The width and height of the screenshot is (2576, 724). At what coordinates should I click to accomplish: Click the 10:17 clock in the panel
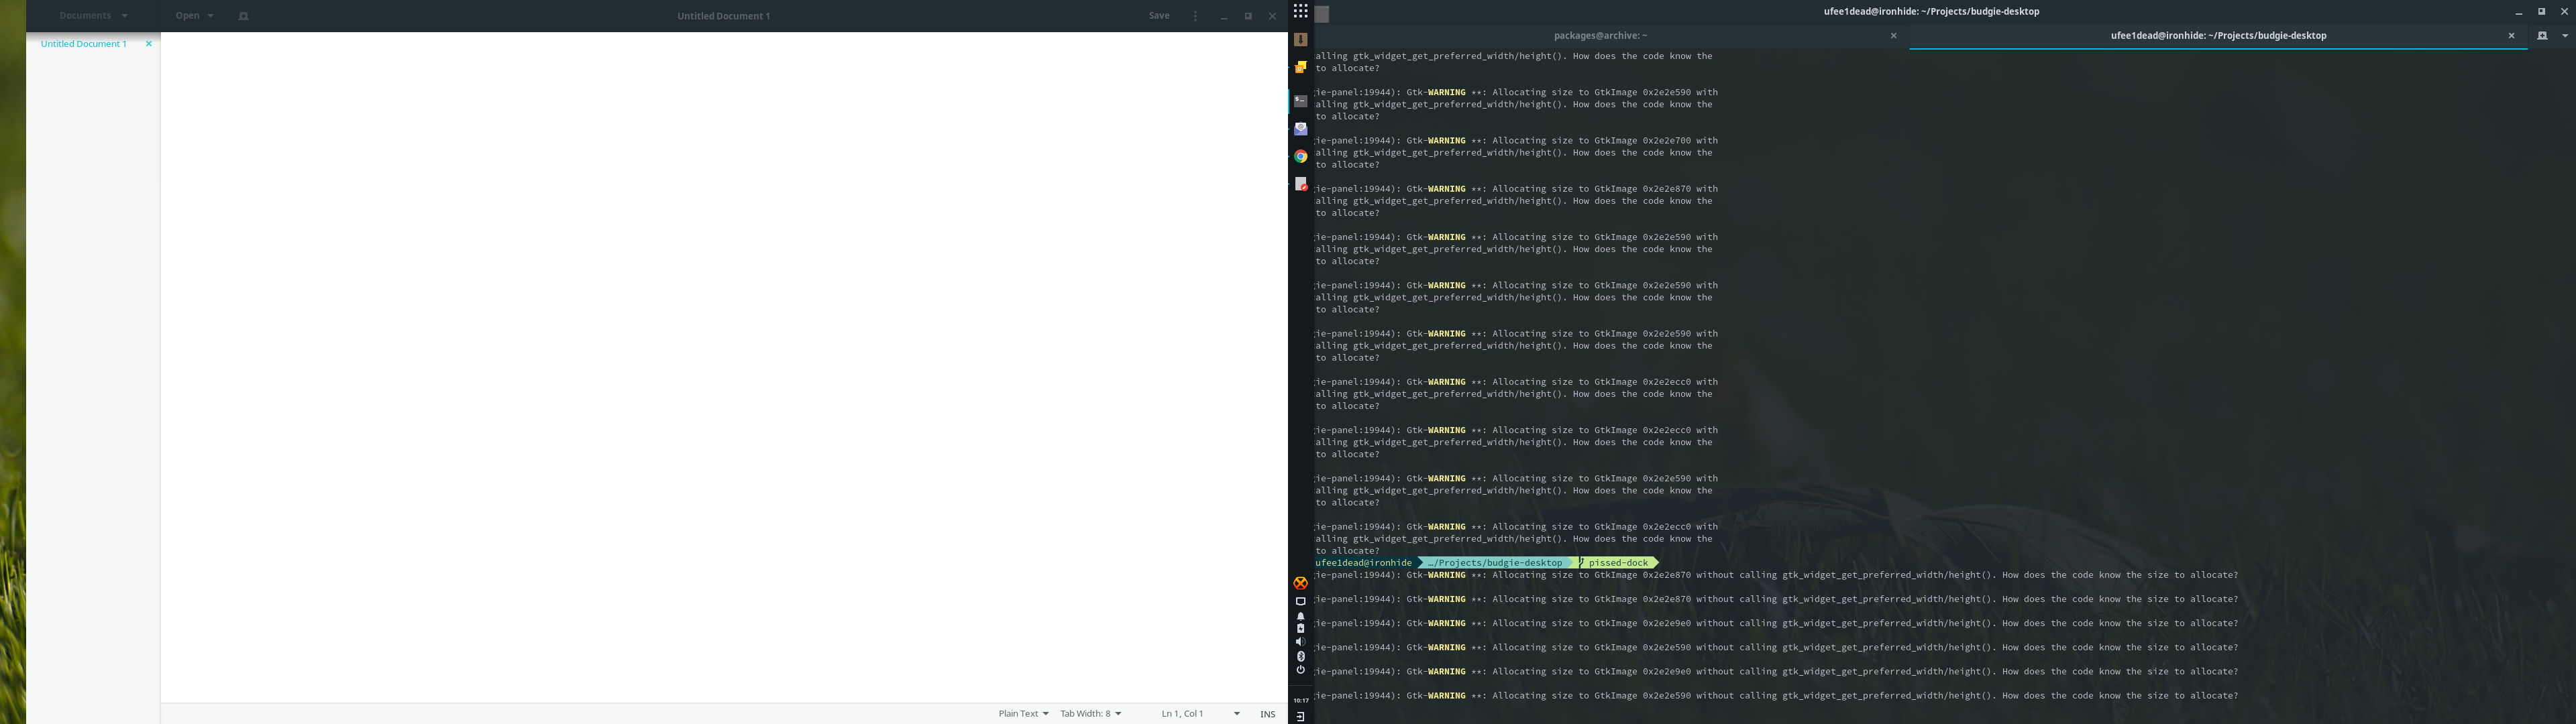tap(1301, 700)
